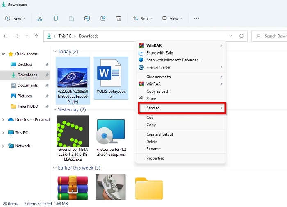
Task: Click the Search Downloads field
Action: click(269, 36)
